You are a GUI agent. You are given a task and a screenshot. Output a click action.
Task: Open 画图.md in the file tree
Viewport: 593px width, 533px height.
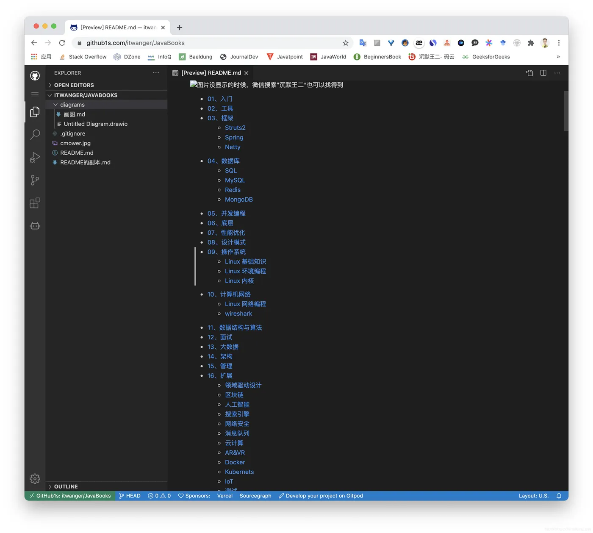point(106,114)
